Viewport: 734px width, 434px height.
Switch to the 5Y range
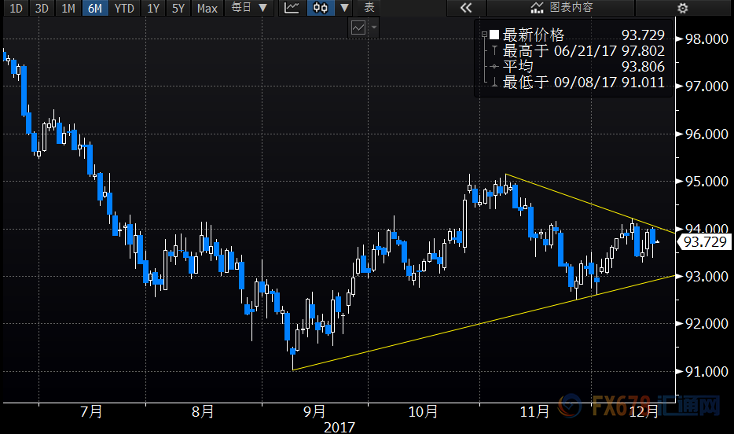click(178, 8)
